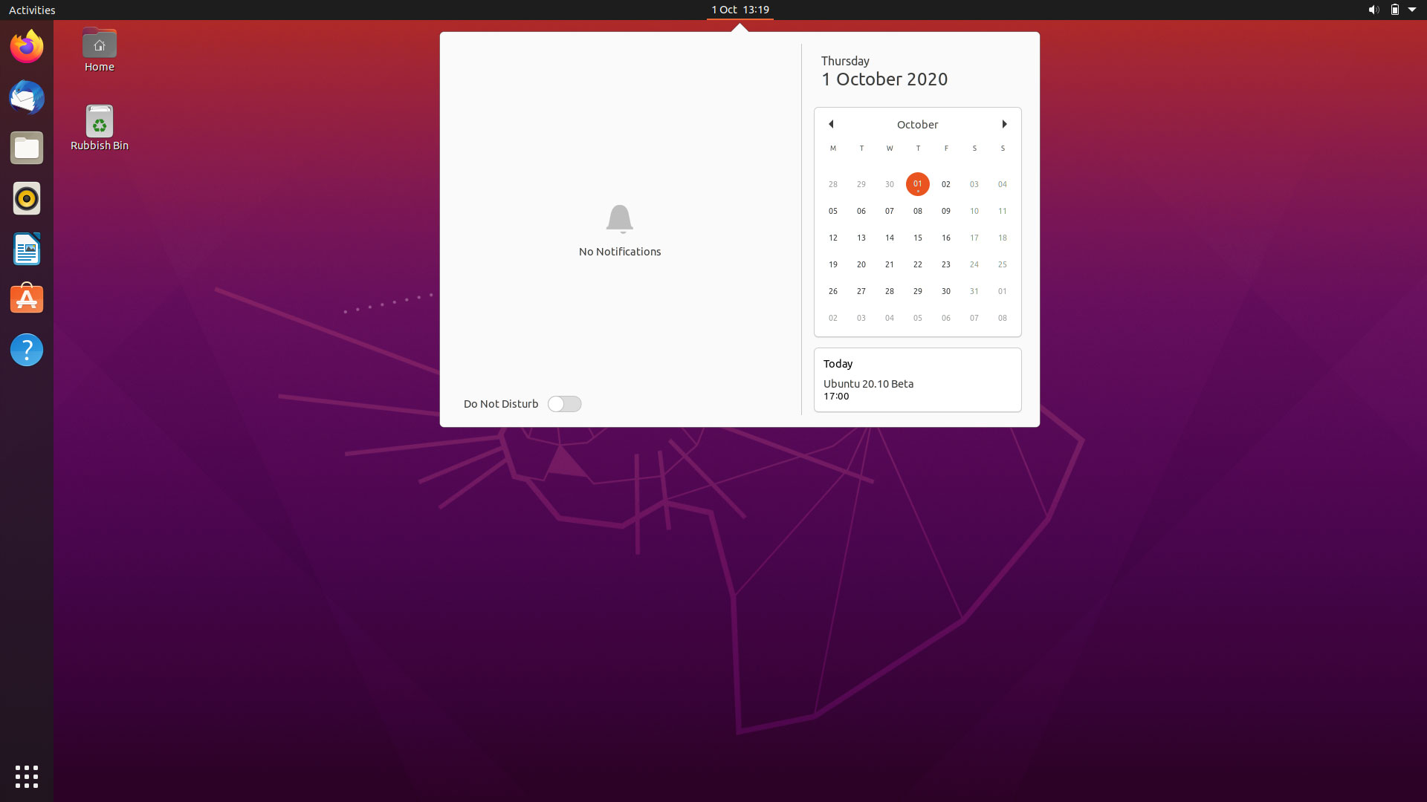Open Ubuntu Software store
Image resolution: width=1427 pixels, height=802 pixels.
(27, 299)
